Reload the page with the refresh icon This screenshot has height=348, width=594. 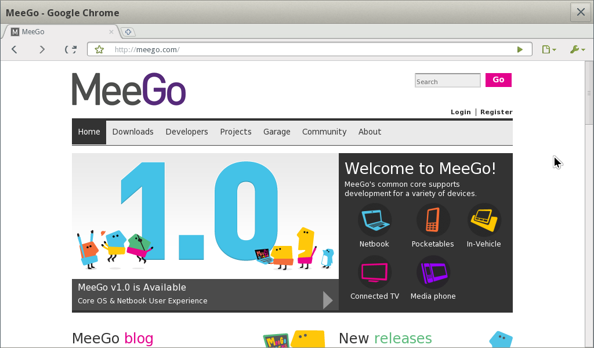(71, 50)
